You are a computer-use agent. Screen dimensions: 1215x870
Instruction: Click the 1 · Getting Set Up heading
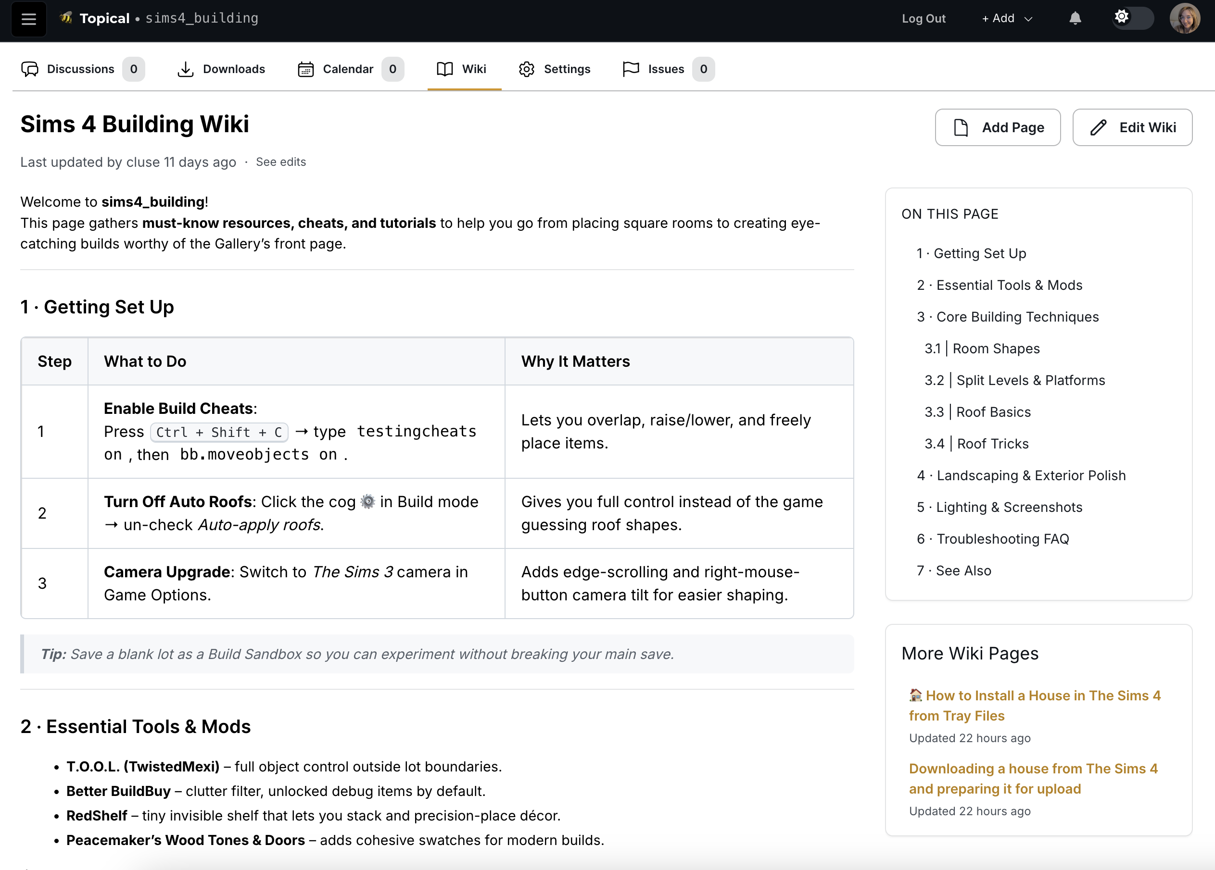[x=97, y=307]
